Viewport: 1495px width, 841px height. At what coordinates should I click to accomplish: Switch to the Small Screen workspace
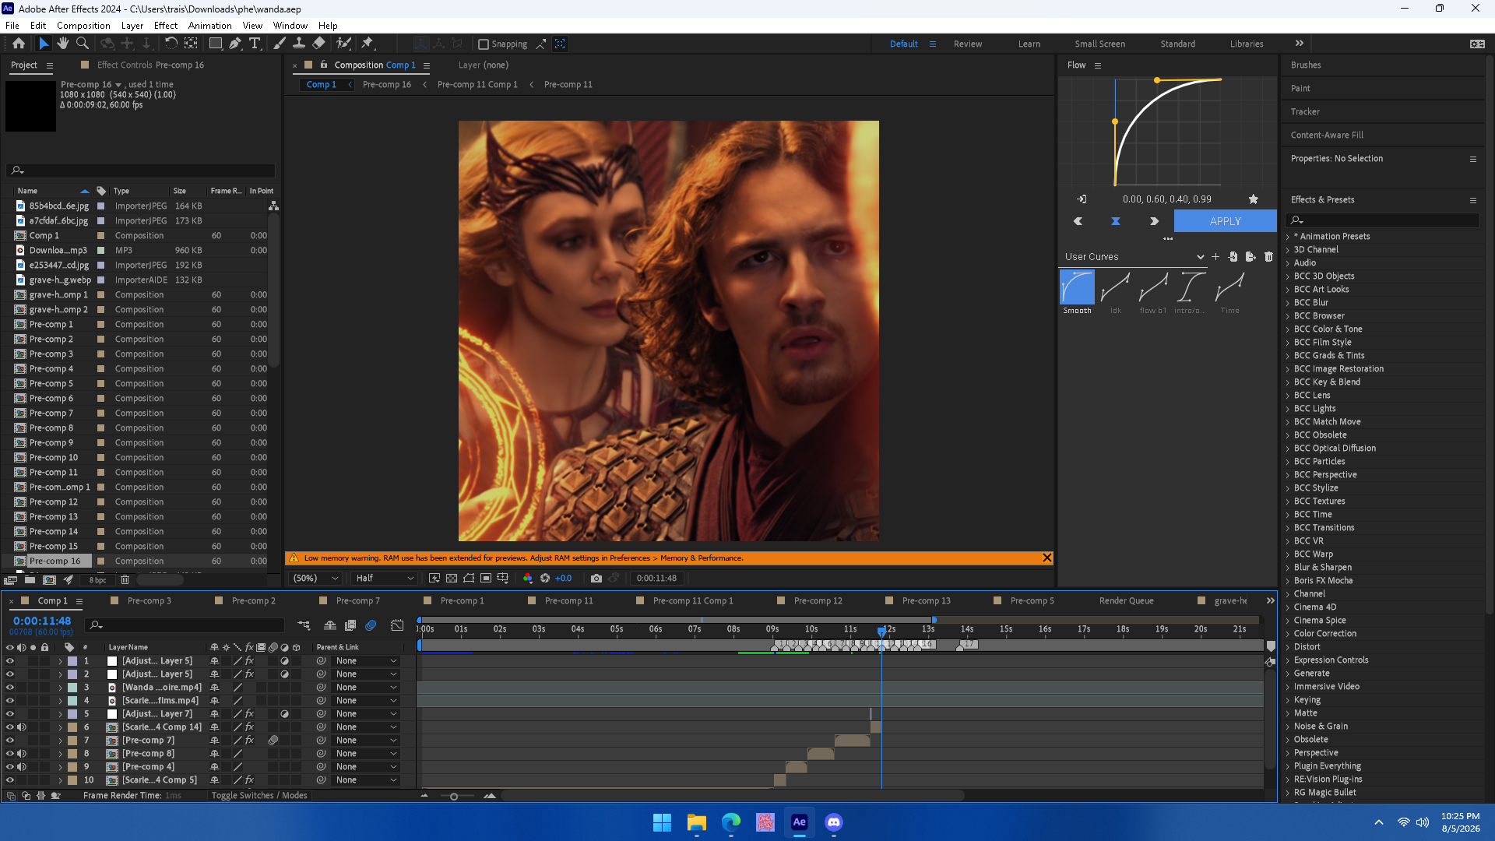pos(1099,44)
